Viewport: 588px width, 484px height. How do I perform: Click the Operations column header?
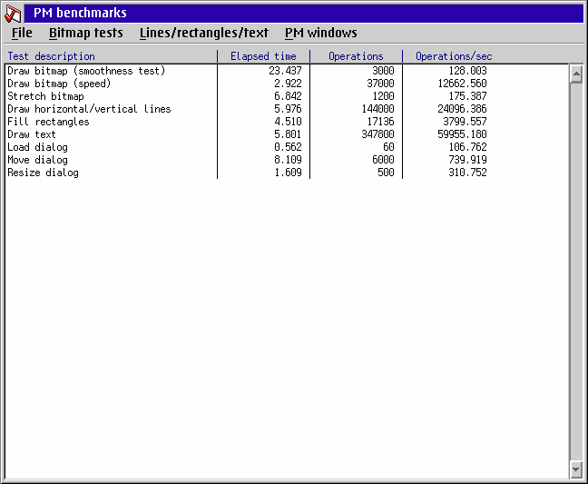356,56
